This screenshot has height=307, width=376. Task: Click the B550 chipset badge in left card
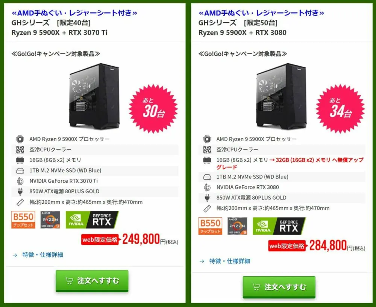[23, 220]
